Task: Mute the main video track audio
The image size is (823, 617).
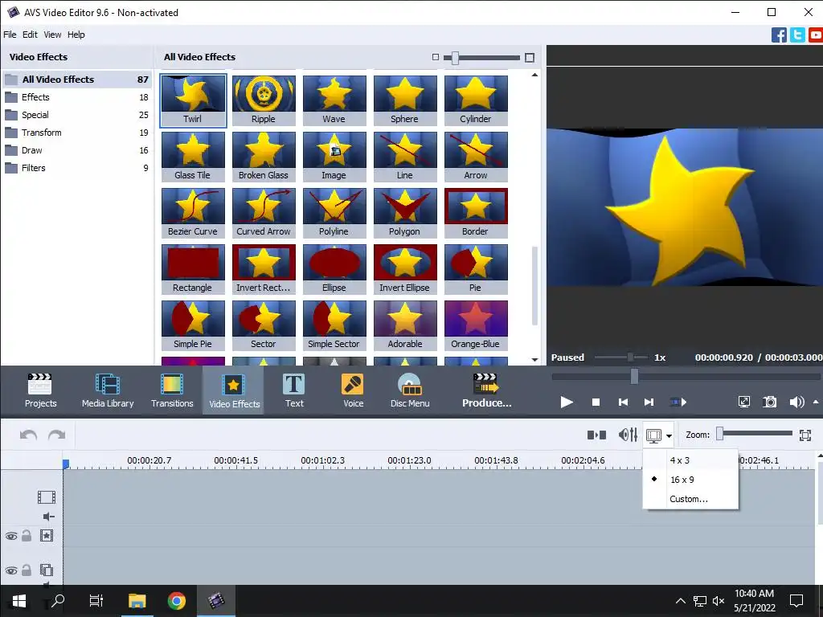Action: point(48,517)
